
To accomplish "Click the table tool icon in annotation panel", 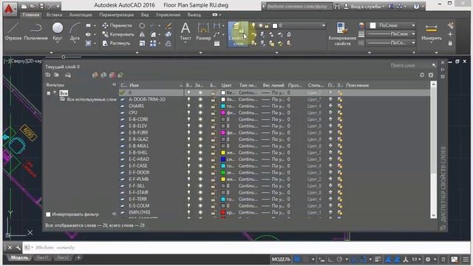I will click(x=217, y=44).
